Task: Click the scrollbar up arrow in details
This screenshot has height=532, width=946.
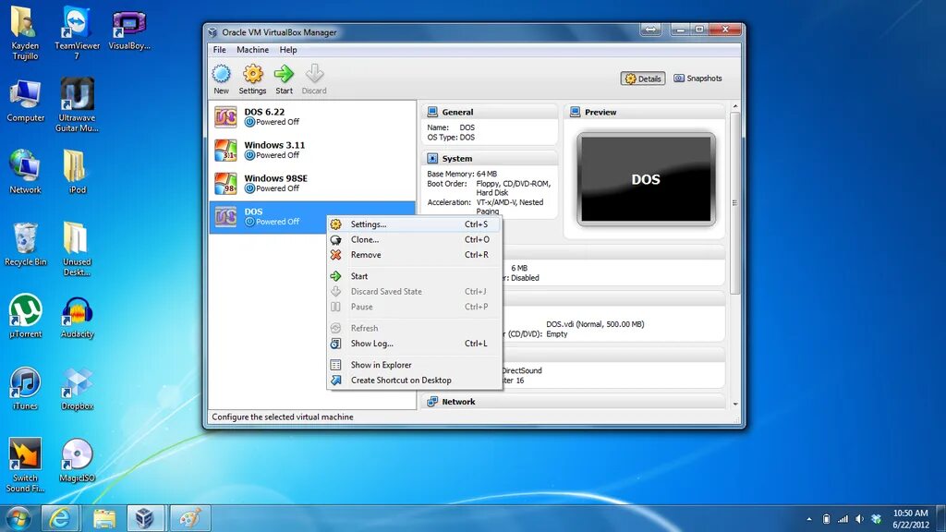Action: click(x=734, y=106)
